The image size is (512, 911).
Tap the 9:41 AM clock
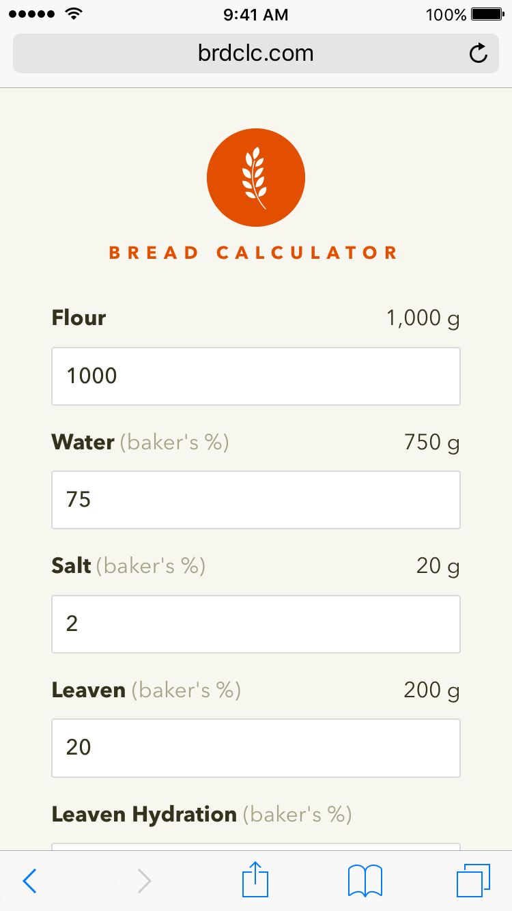[x=256, y=14]
